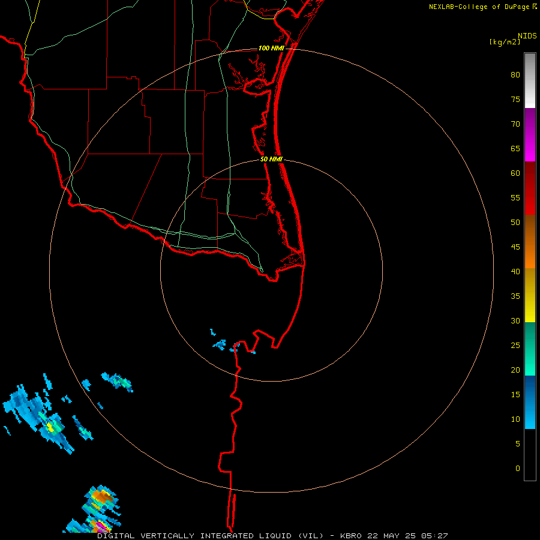Screen dimensions: 540x540
Task: Select the 60 value on the color scale
Action: coord(515,173)
